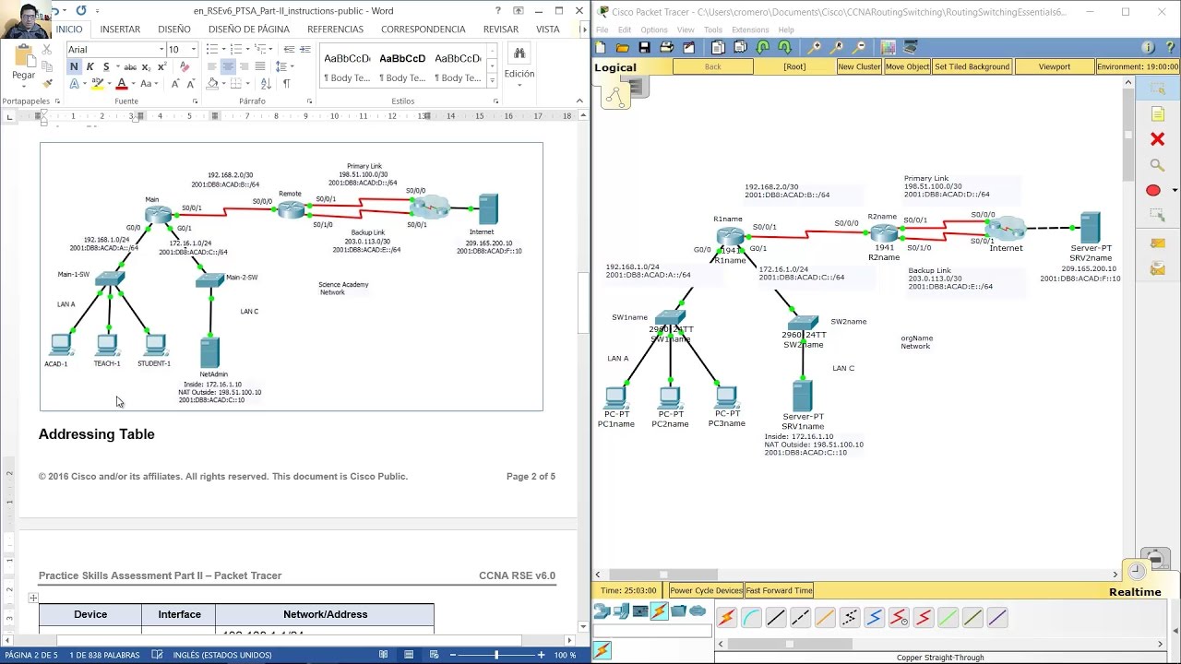Expand the Pegar paste options arrow
Viewport: 1181px width, 664px height.
pos(24,86)
